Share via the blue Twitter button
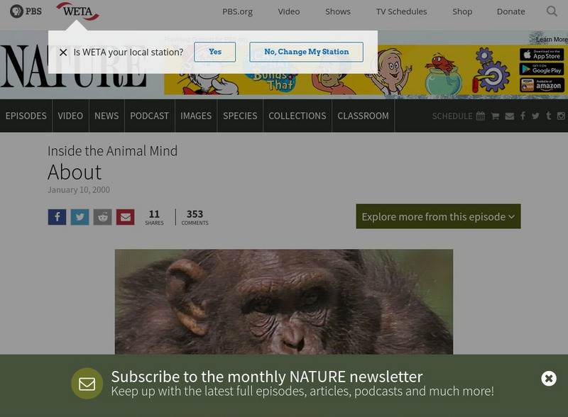568x417 pixels. (80, 217)
